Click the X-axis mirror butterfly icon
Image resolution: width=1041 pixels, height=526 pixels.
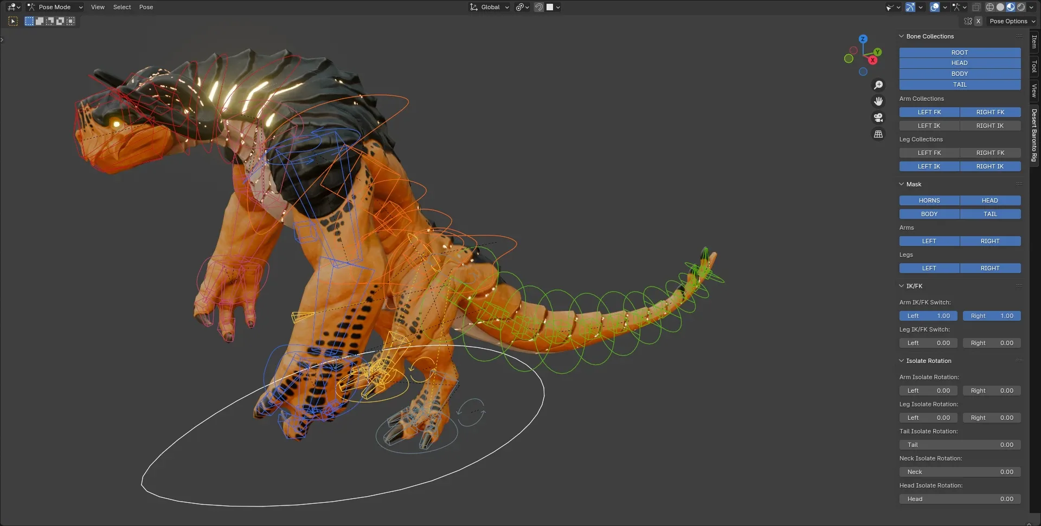(968, 21)
